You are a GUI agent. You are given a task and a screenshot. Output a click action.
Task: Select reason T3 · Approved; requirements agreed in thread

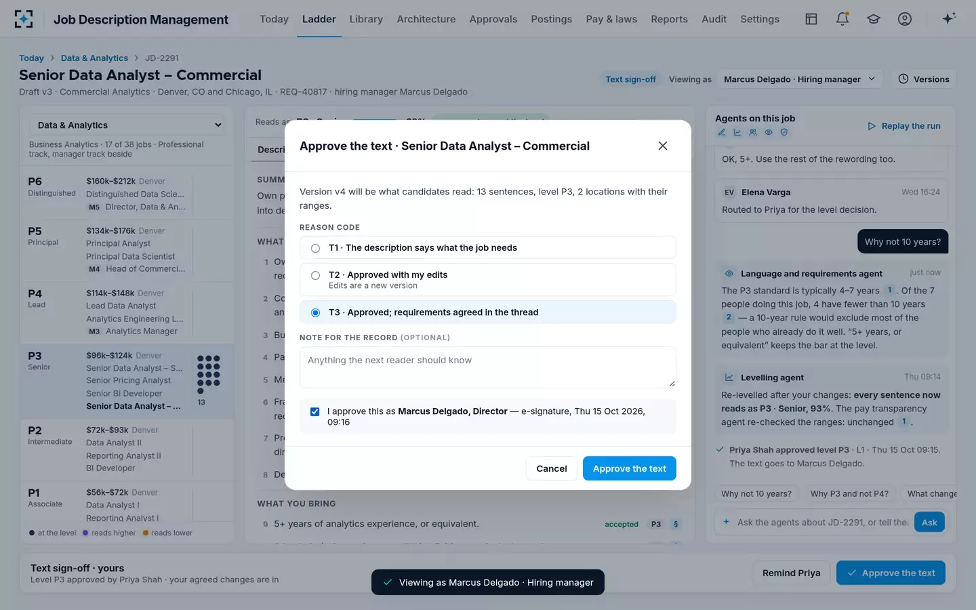488,312
